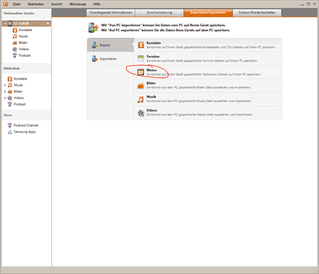Open Musik text under GT-S5830 device
The height and width of the screenshot is (274, 319).
[x=23, y=36]
